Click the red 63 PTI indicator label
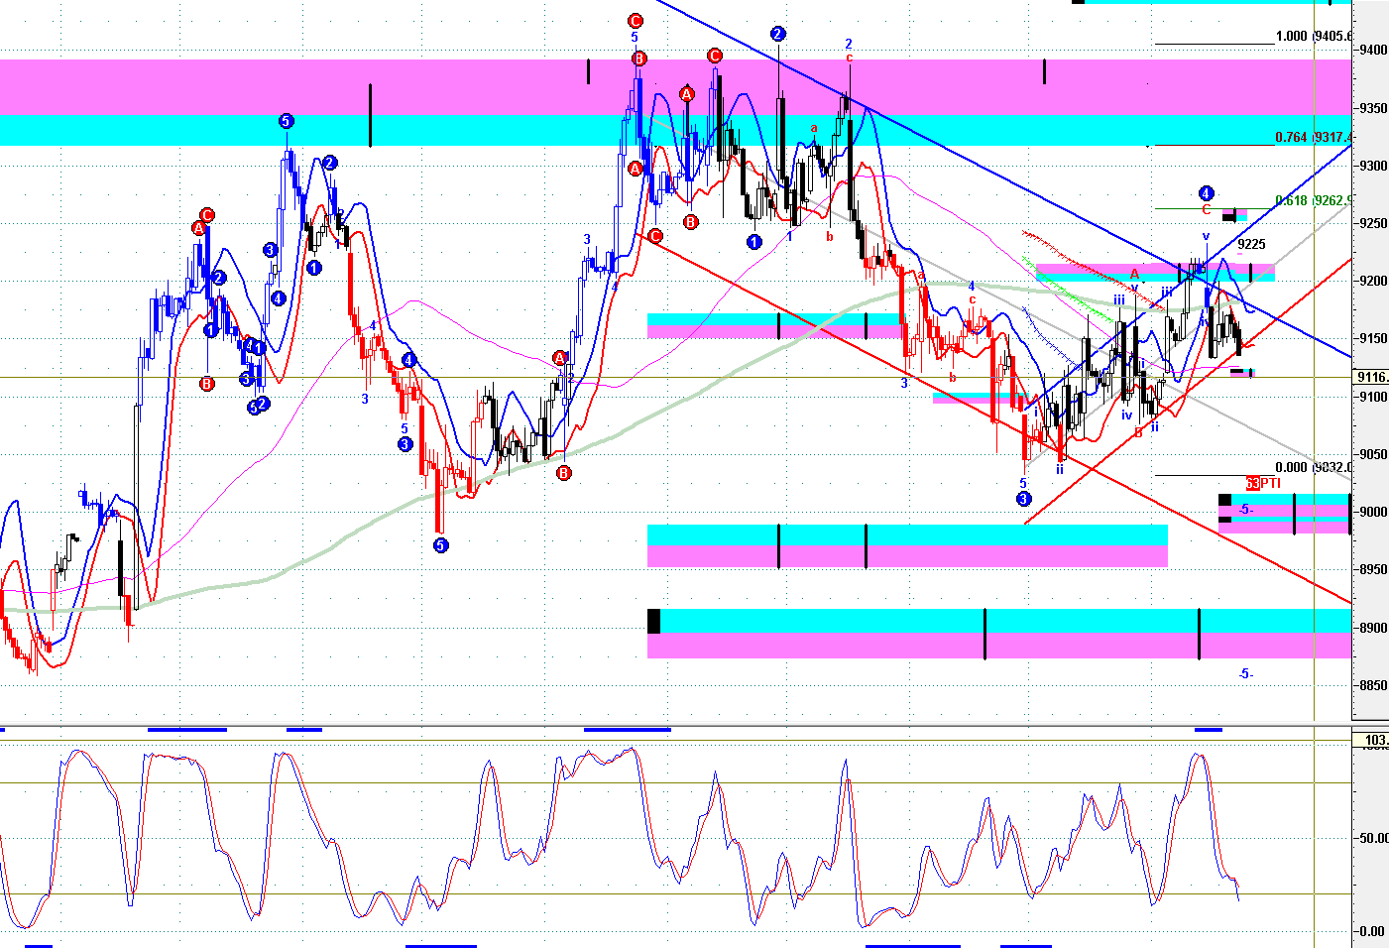Image resolution: width=1389 pixels, height=948 pixels. coord(1263,483)
